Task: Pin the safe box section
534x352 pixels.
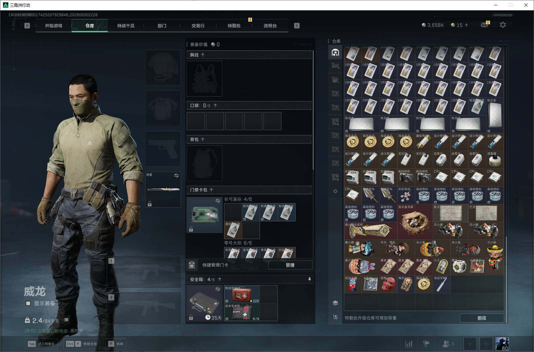Action: coord(309,279)
